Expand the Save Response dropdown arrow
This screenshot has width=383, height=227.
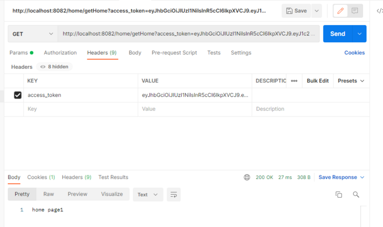point(362,177)
